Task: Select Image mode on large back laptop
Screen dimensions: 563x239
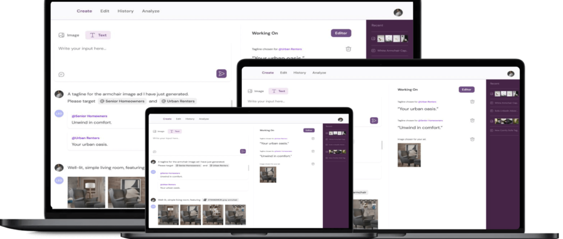Action: pyautogui.click(x=69, y=35)
